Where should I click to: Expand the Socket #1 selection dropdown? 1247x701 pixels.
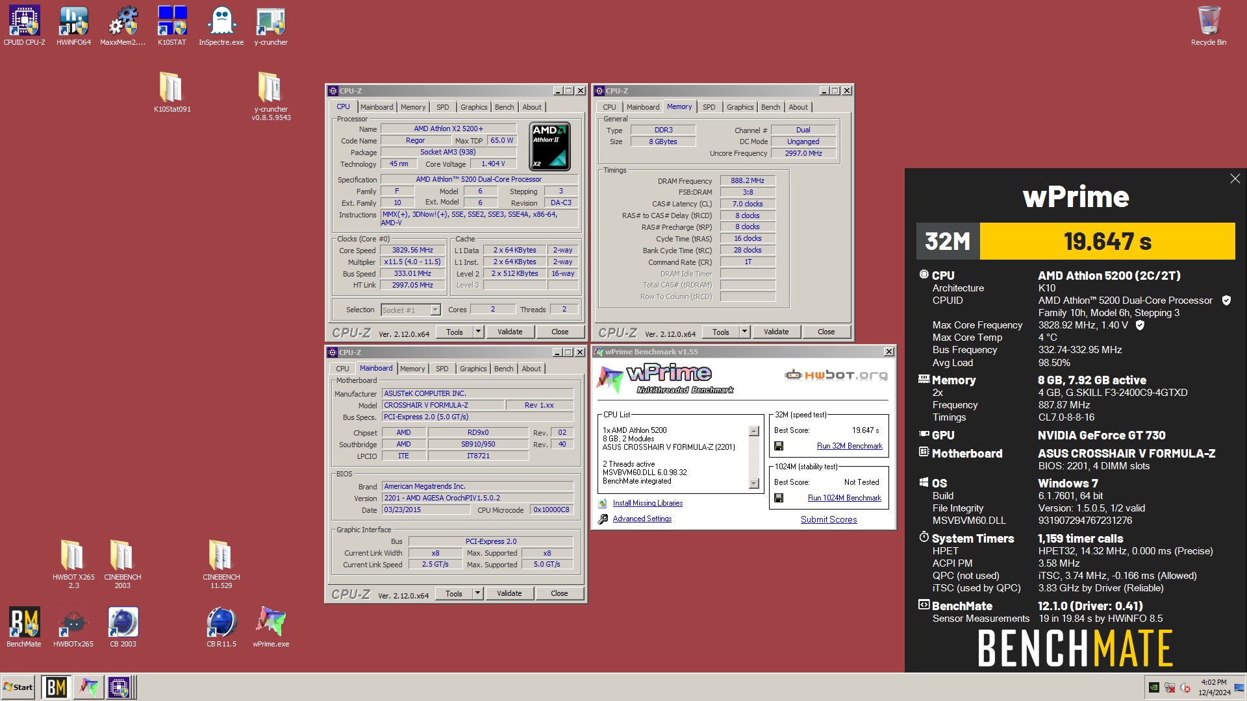tap(435, 310)
